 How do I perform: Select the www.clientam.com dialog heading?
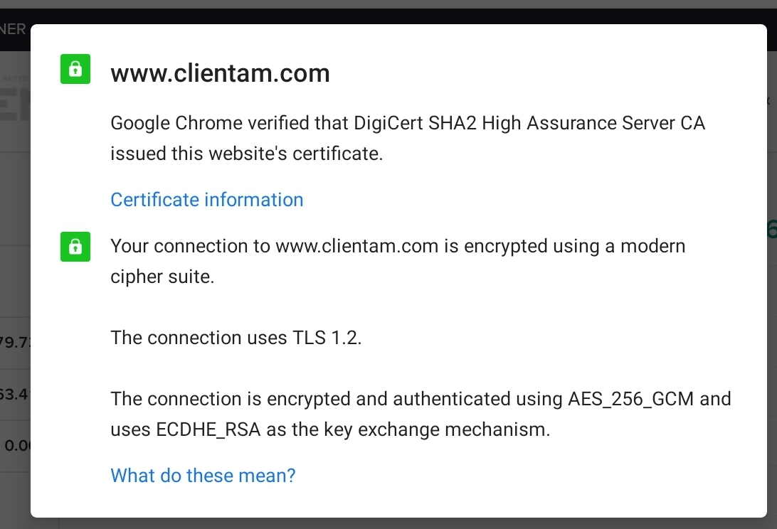[x=220, y=73]
